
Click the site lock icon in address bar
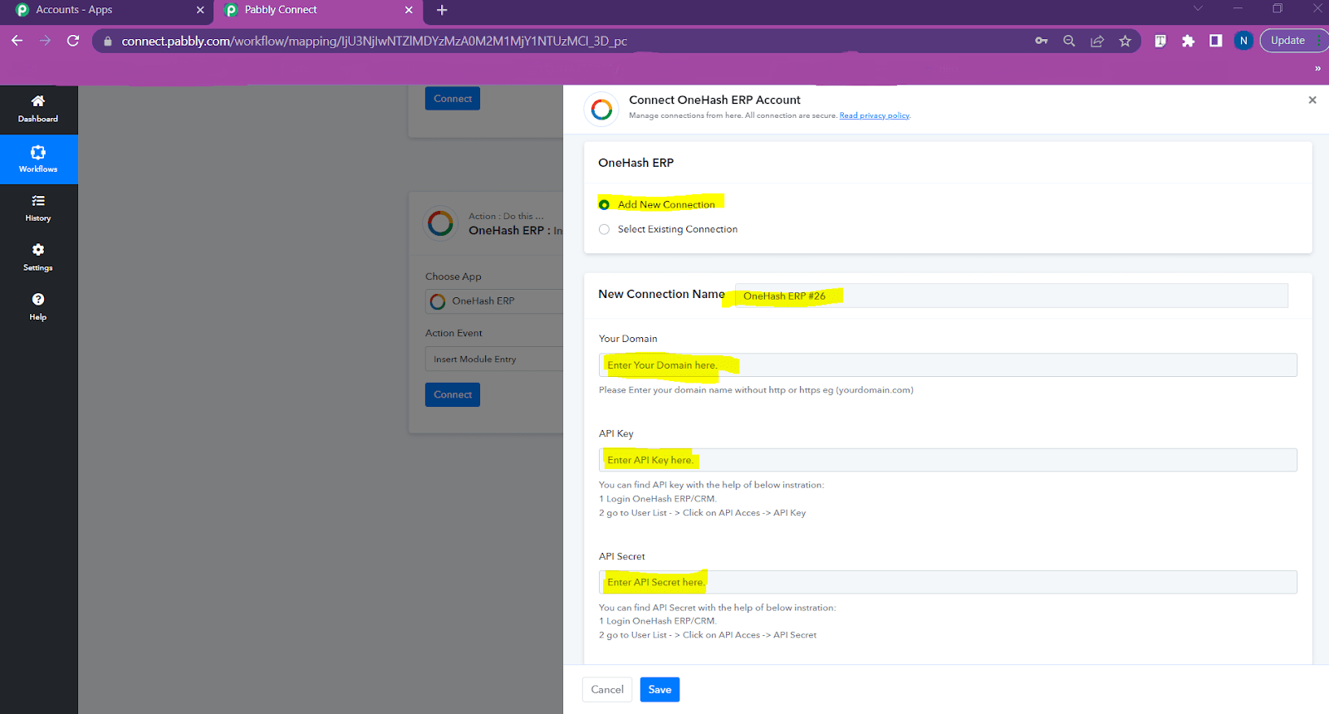point(108,41)
